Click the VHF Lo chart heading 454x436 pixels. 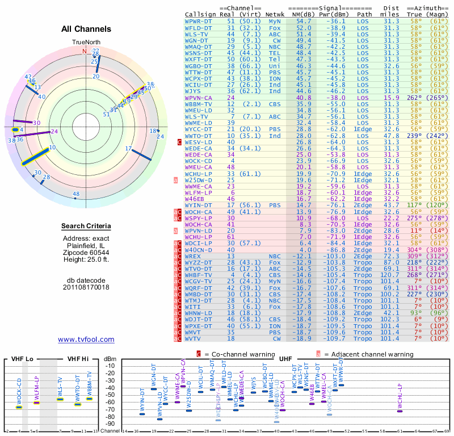pos(22,359)
